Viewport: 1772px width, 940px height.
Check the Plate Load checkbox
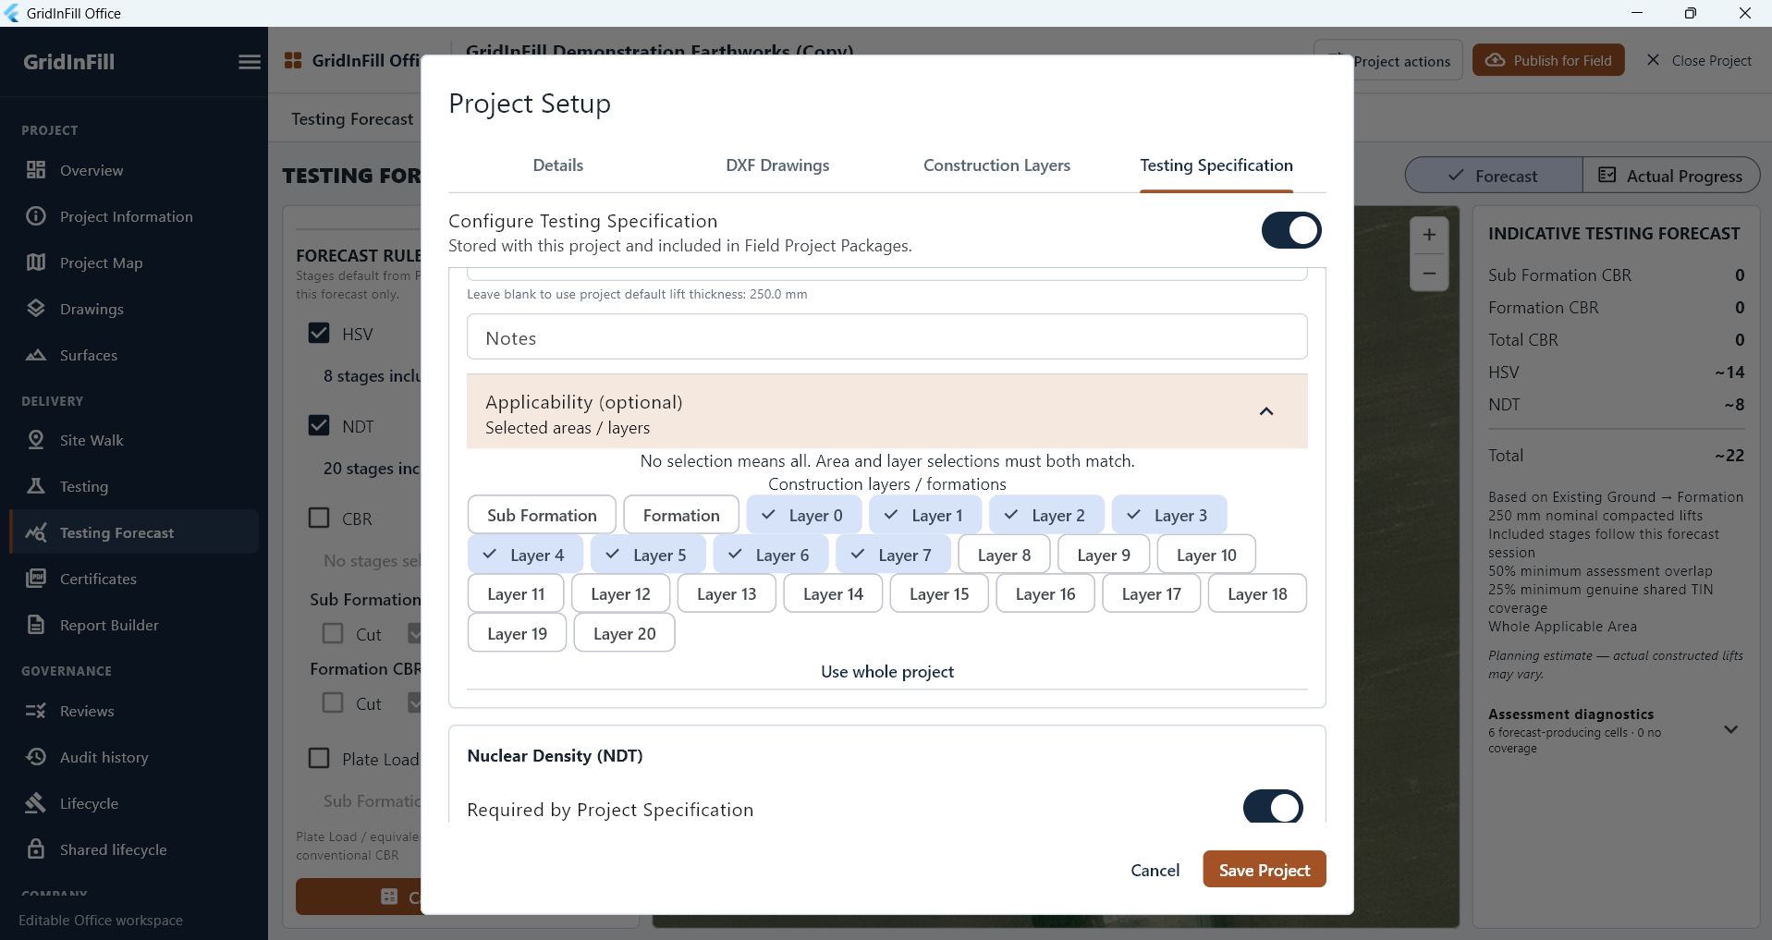click(x=319, y=759)
